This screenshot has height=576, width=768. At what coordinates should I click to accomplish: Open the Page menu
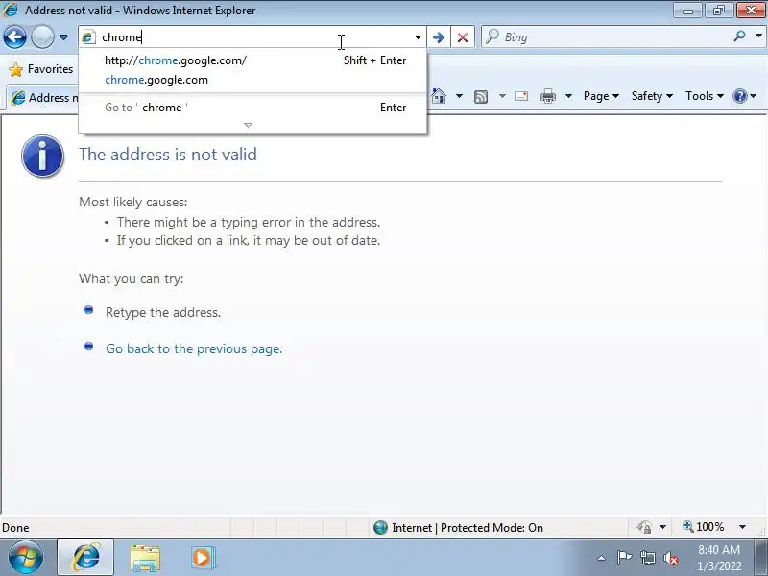click(601, 96)
